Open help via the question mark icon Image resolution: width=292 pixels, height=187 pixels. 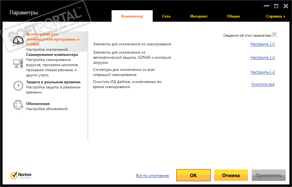(x=274, y=34)
